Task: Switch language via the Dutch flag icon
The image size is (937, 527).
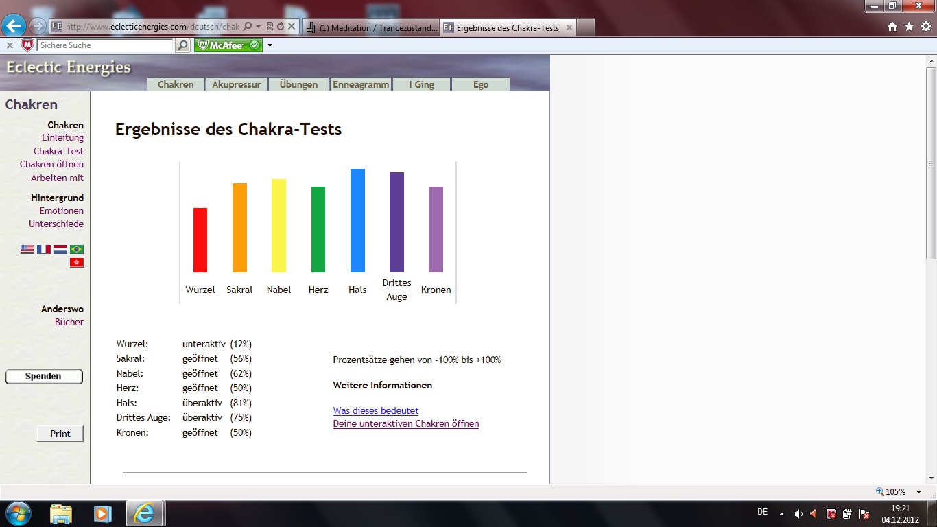Action: 60,250
